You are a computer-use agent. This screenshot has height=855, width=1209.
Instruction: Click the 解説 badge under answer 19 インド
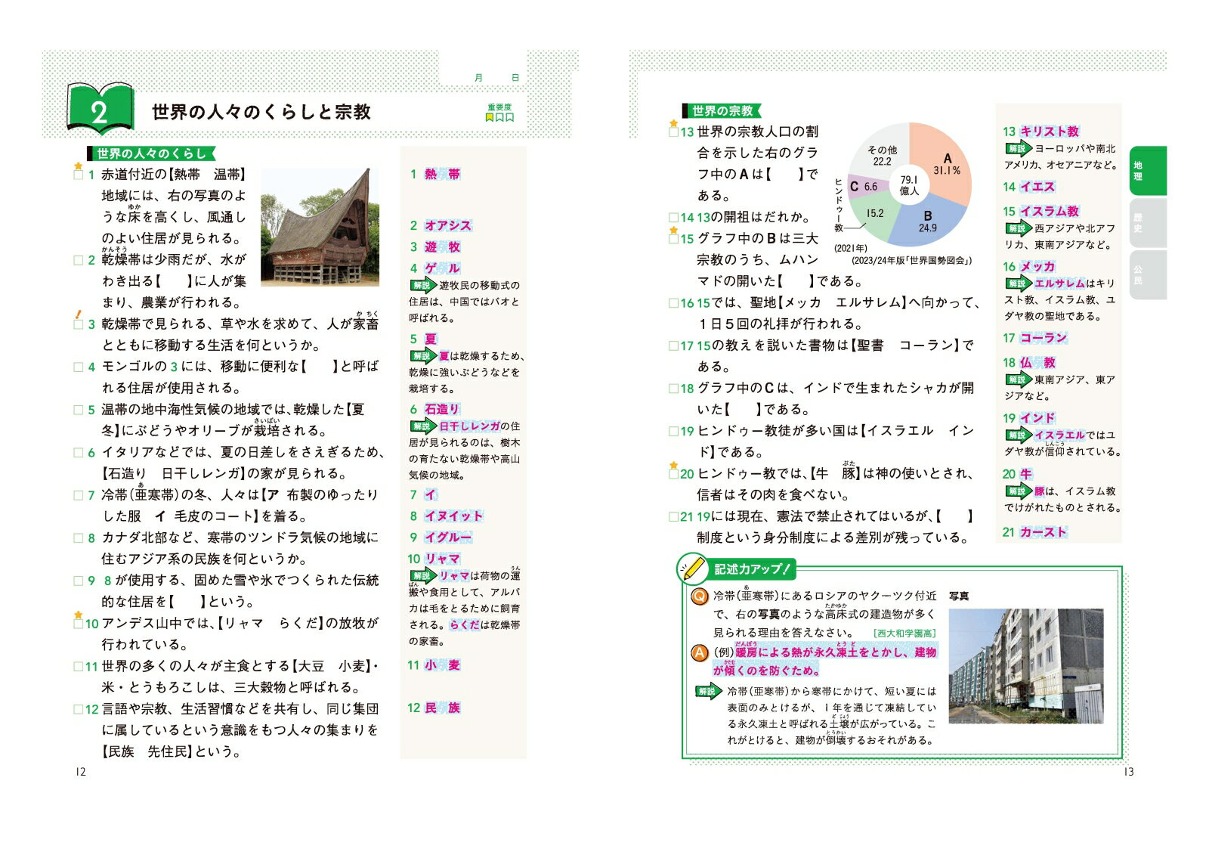(x=1018, y=435)
